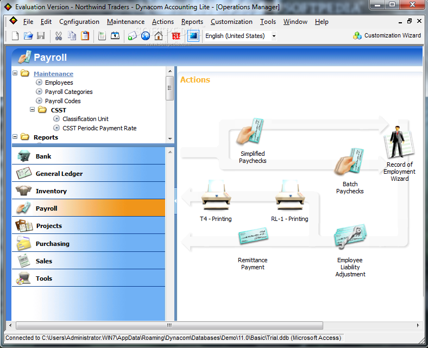
Task: Click the envelope mail toolbar icon
Action: pos(133,36)
